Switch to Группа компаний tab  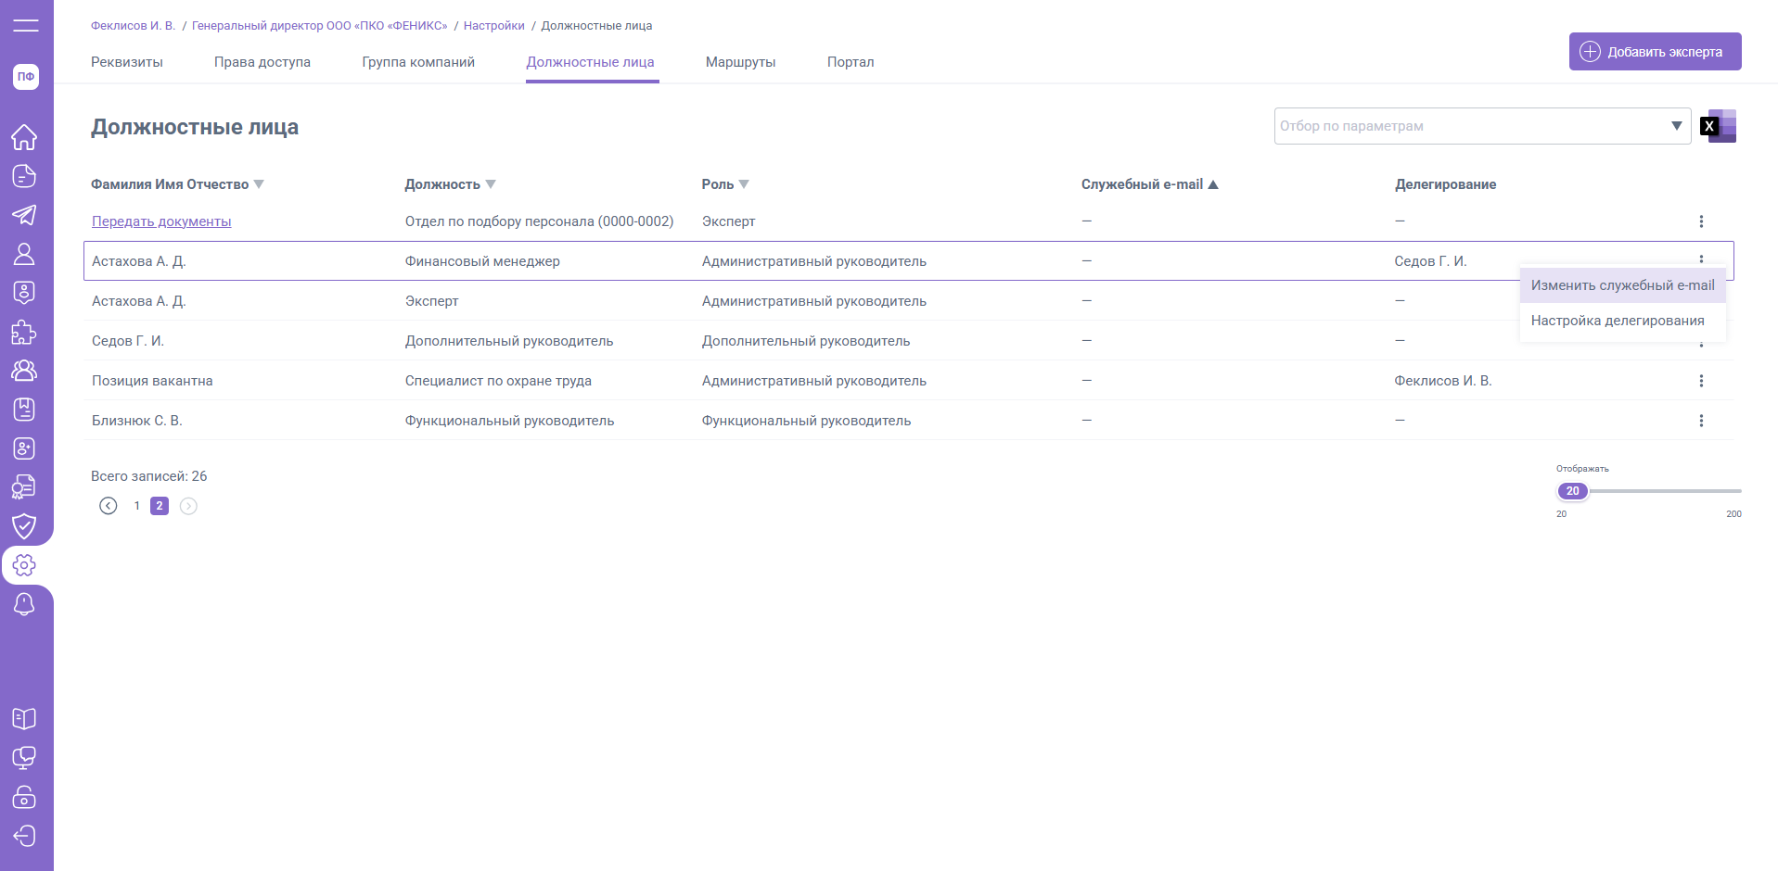click(x=418, y=62)
